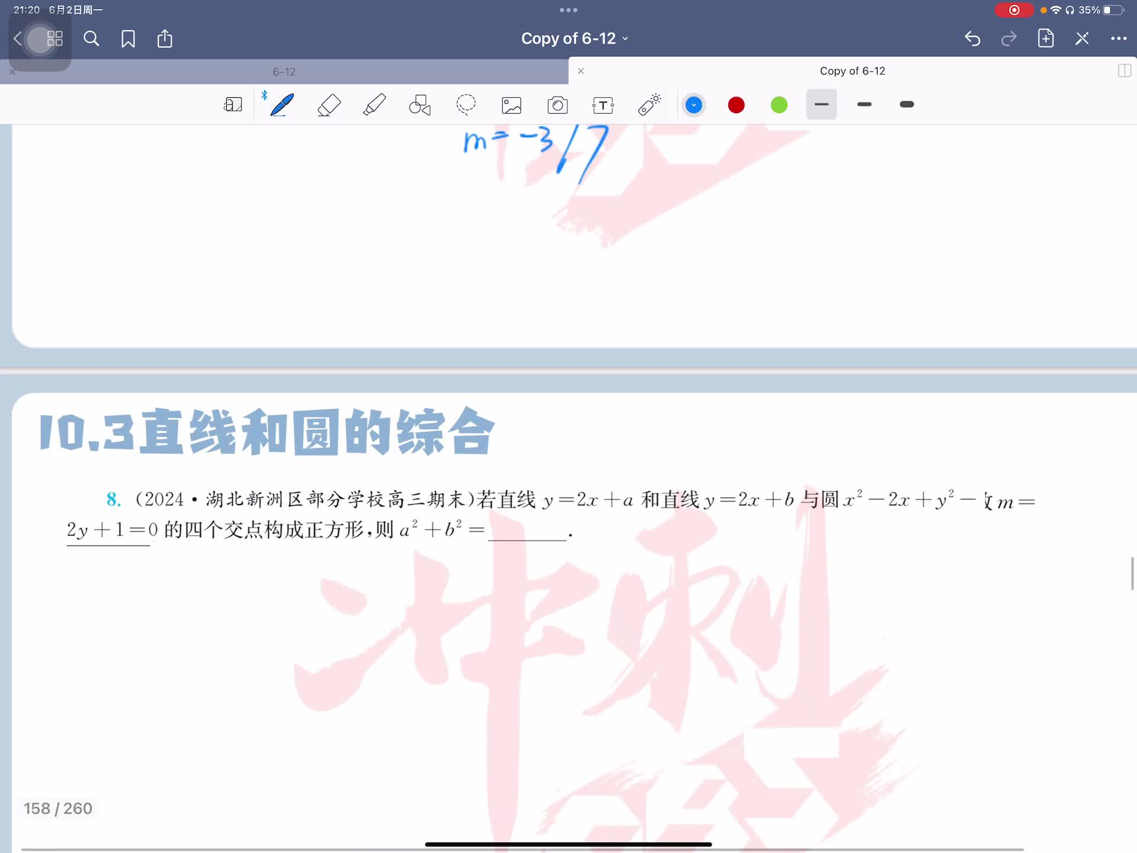Viewport: 1137px width, 853px height.
Task: Switch to the Copy of 6-12 tab
Action: 852,71
